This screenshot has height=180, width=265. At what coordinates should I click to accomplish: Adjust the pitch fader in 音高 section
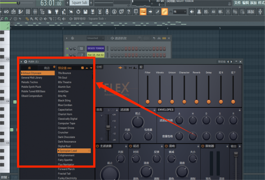click(108, 127)
